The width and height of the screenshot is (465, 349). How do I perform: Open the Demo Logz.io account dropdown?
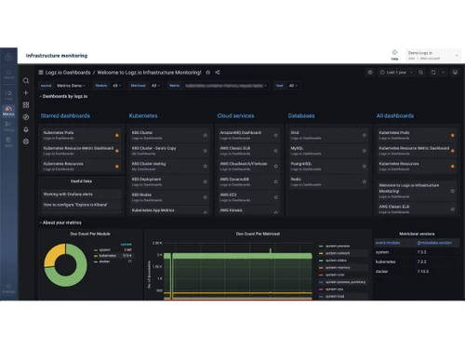pos(433,56)
